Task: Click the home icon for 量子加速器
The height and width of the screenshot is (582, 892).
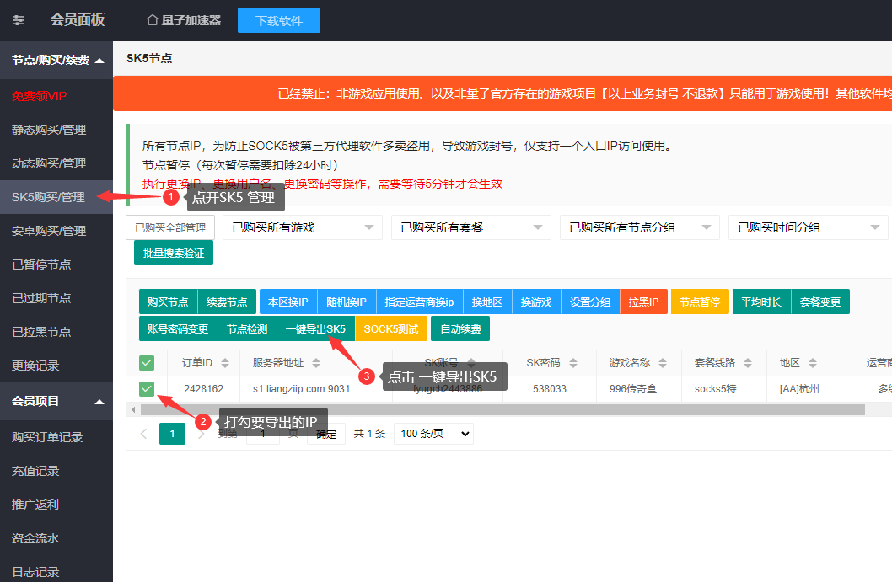Action: pos(152,20)
